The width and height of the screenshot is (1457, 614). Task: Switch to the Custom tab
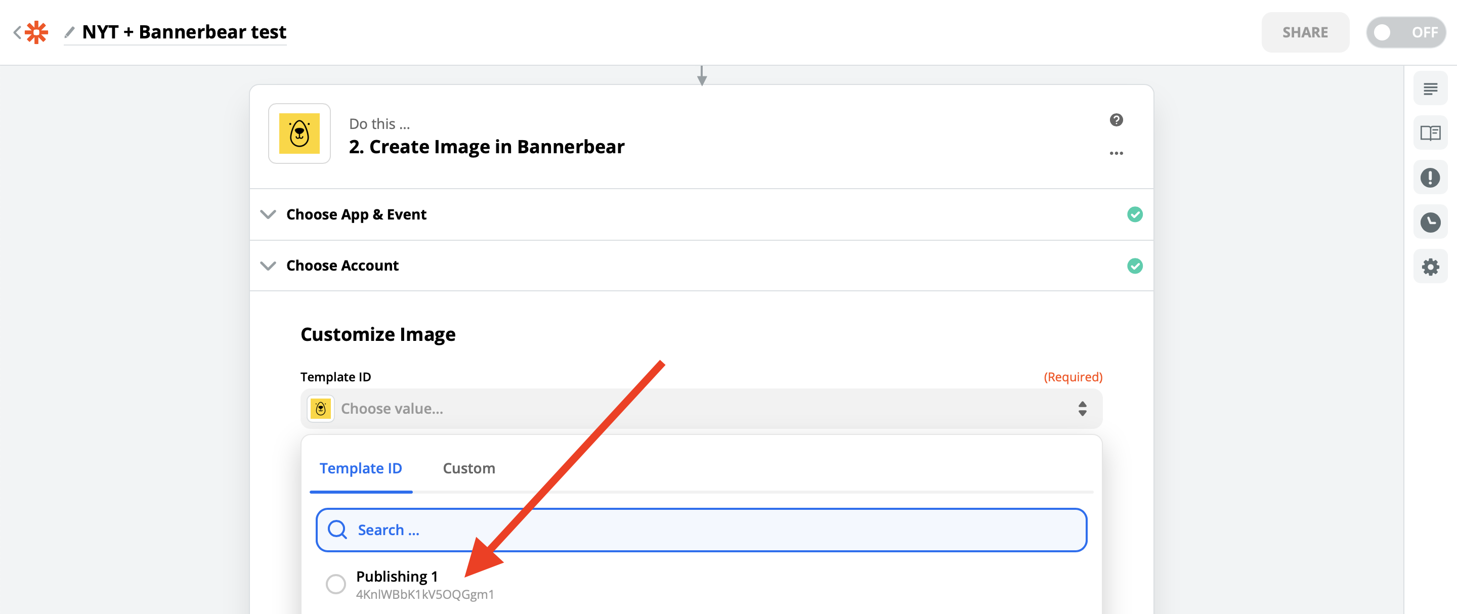[x=468, y=468]
